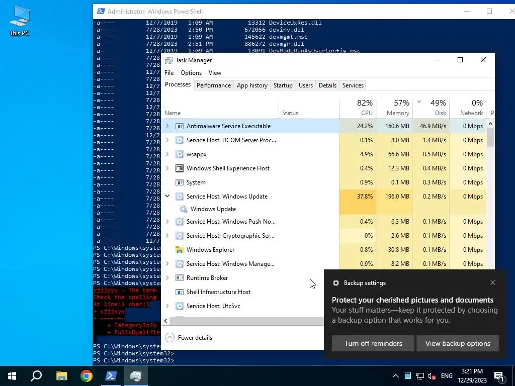
Task: Open the This PC desktop icon
Action: point(20,21)
